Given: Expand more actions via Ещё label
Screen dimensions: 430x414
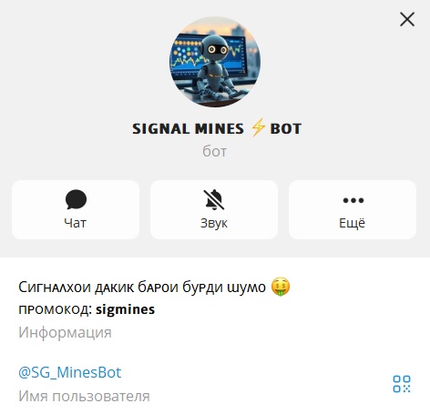Looking at the screenshot, I should [353, 223].
